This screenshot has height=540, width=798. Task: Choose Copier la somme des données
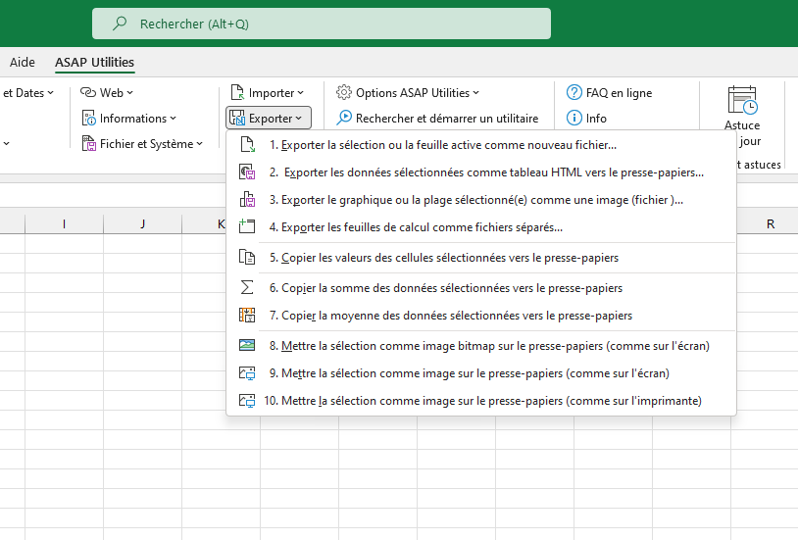click(481, 288)
